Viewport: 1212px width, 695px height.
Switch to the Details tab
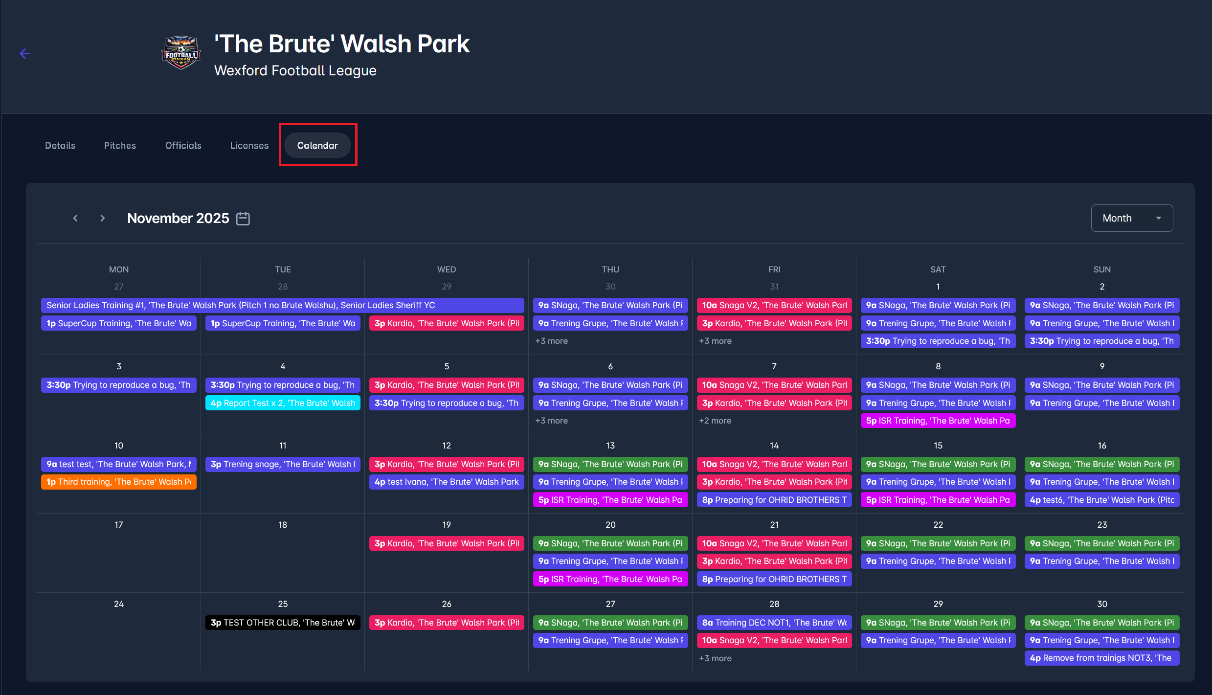click(60, 145)
